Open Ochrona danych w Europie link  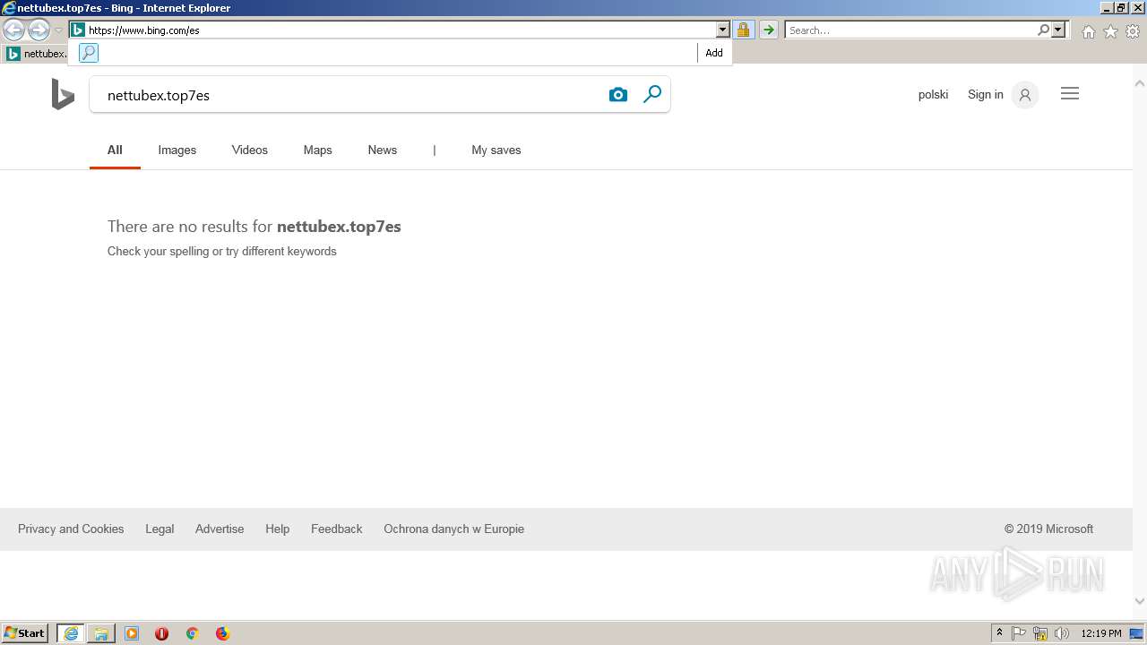coord(454,529)
